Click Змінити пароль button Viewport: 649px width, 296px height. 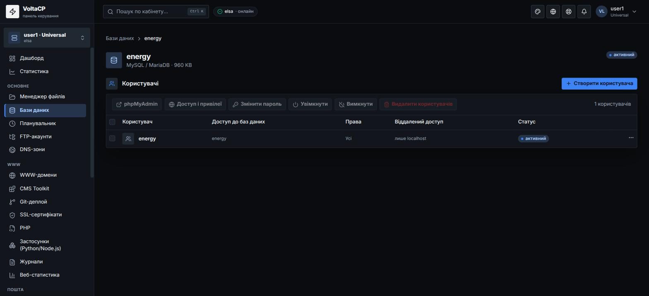coord(257,104)
